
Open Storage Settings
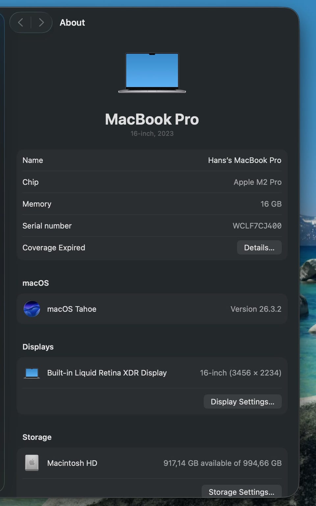[x=241, y=491]
